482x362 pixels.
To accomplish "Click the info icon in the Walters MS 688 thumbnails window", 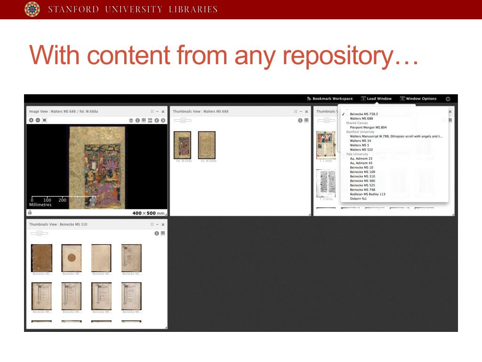I will tap(300, 120).
